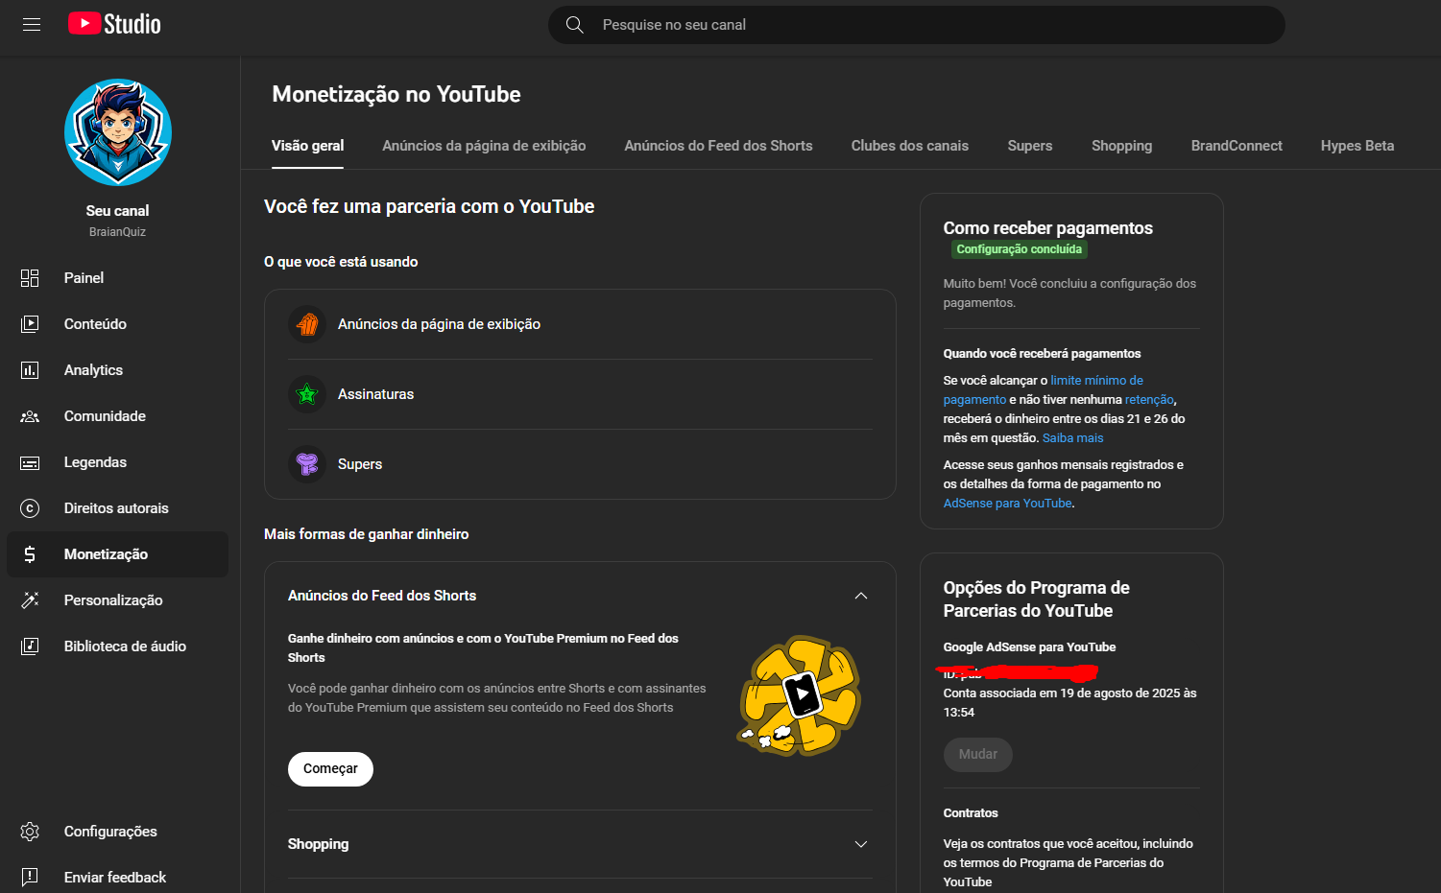The width and height of the screenshot is (1441, 893).
Task: Select Monetização in the sidebar
Action: pyautogui.click(x=118, y=554)
